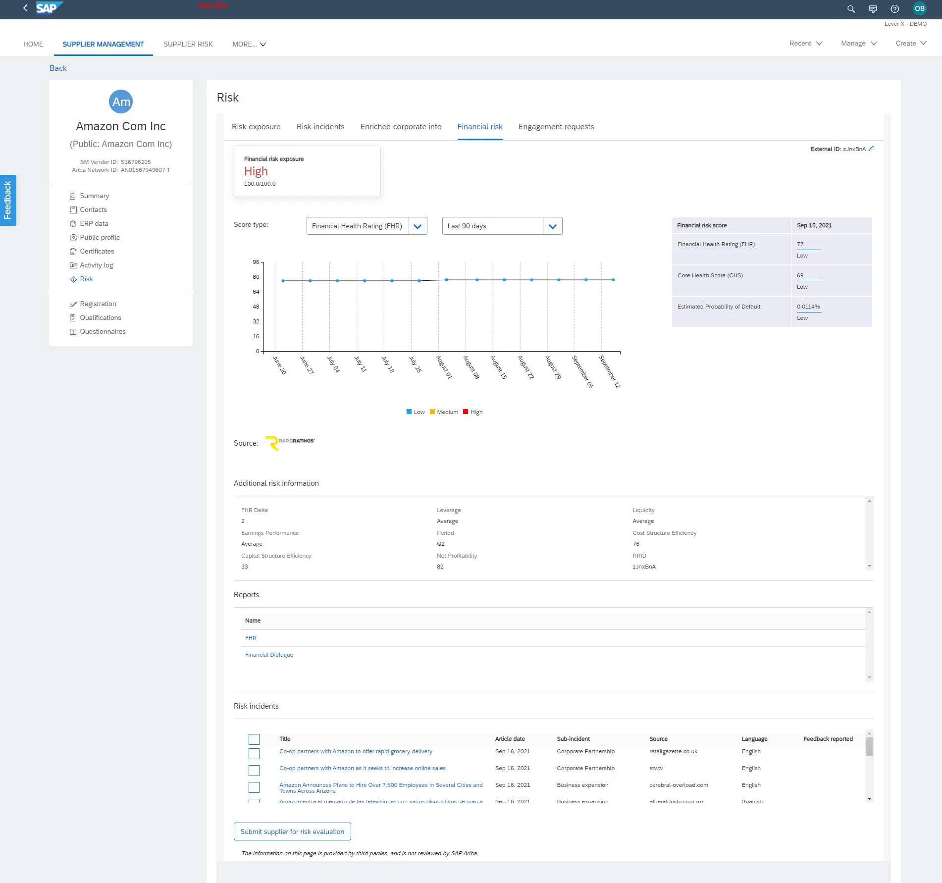Check the increase online sales incident row
The width and height of the screenshot is (942, 883).
254,771
